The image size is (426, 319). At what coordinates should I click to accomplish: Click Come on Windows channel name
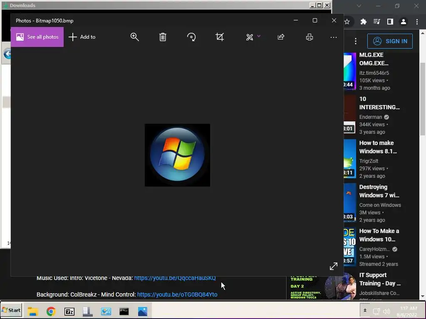(x=380, y=205)
